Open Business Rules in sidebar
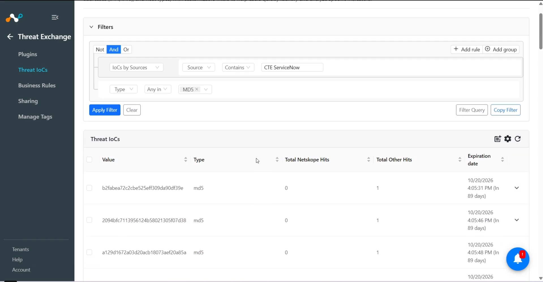This screenshot has height=282, width=543. (x=37, y=85)
